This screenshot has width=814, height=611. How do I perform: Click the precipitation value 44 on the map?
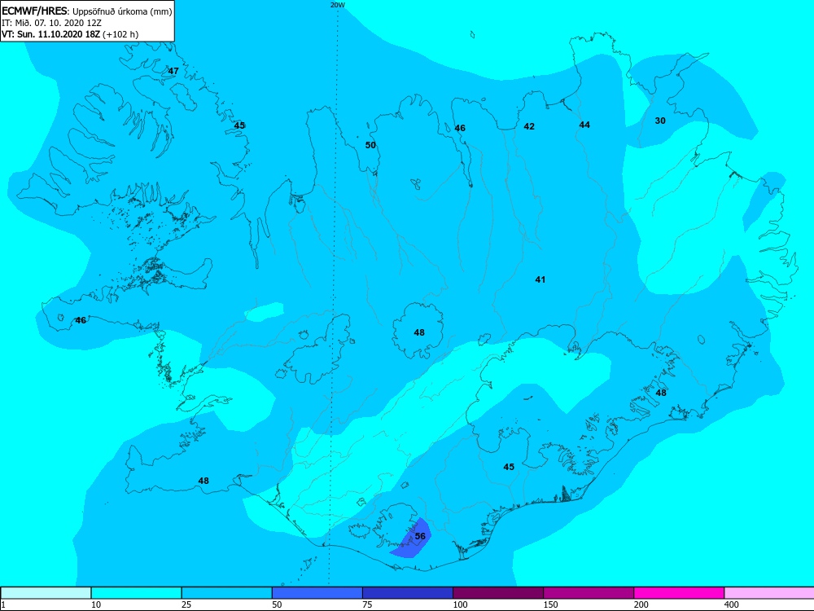[x=584, y=125]
